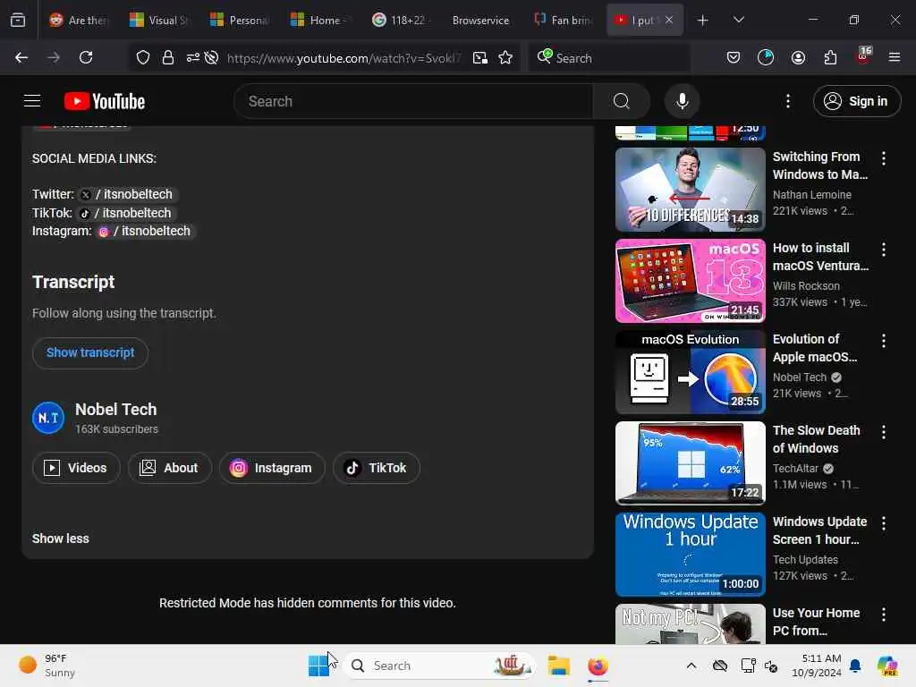Click the YouTube search magnifier button
This screenshot has height=687, width=916.
622,101
